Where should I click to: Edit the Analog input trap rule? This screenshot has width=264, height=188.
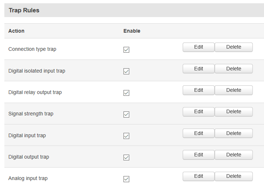[x=198, y=176]
